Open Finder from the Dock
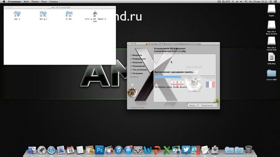Image resolution: width=280 pixels, height=157 pixels. pos(32,150)
